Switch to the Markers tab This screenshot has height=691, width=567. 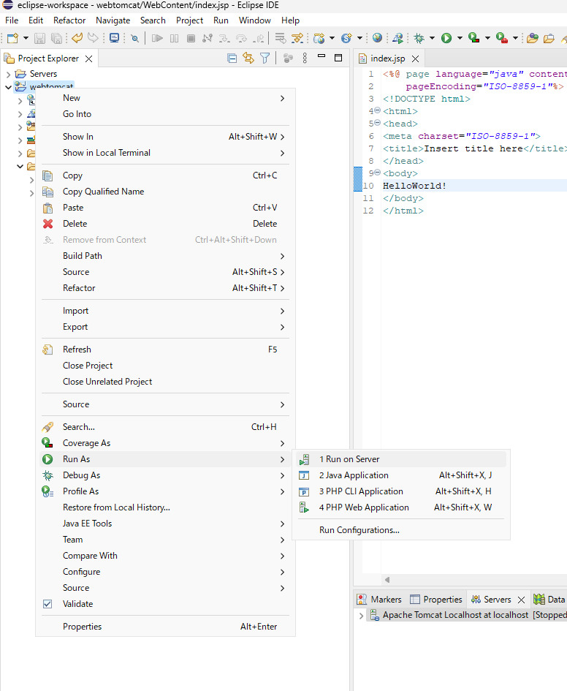pyautogui.click(x=379, y=600)
